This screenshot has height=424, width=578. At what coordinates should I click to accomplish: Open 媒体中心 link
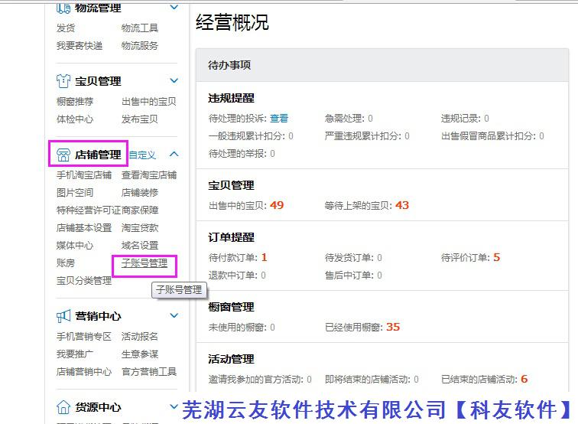point(75,246)
